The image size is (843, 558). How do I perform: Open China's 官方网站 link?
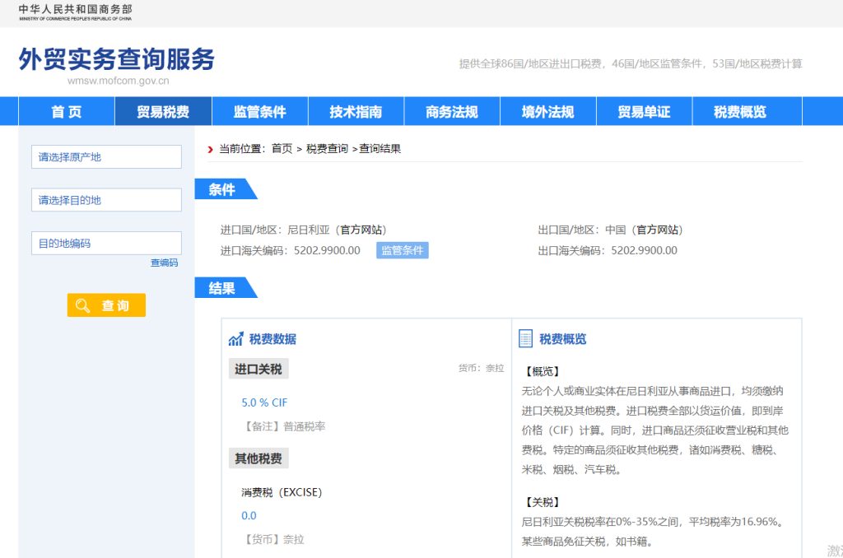[x=659, y=230]
